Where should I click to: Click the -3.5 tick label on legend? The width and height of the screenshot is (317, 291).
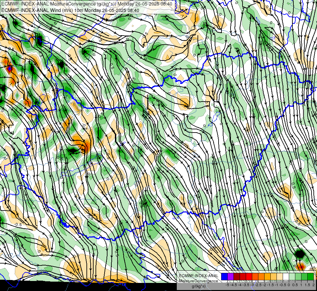[245, 285]
